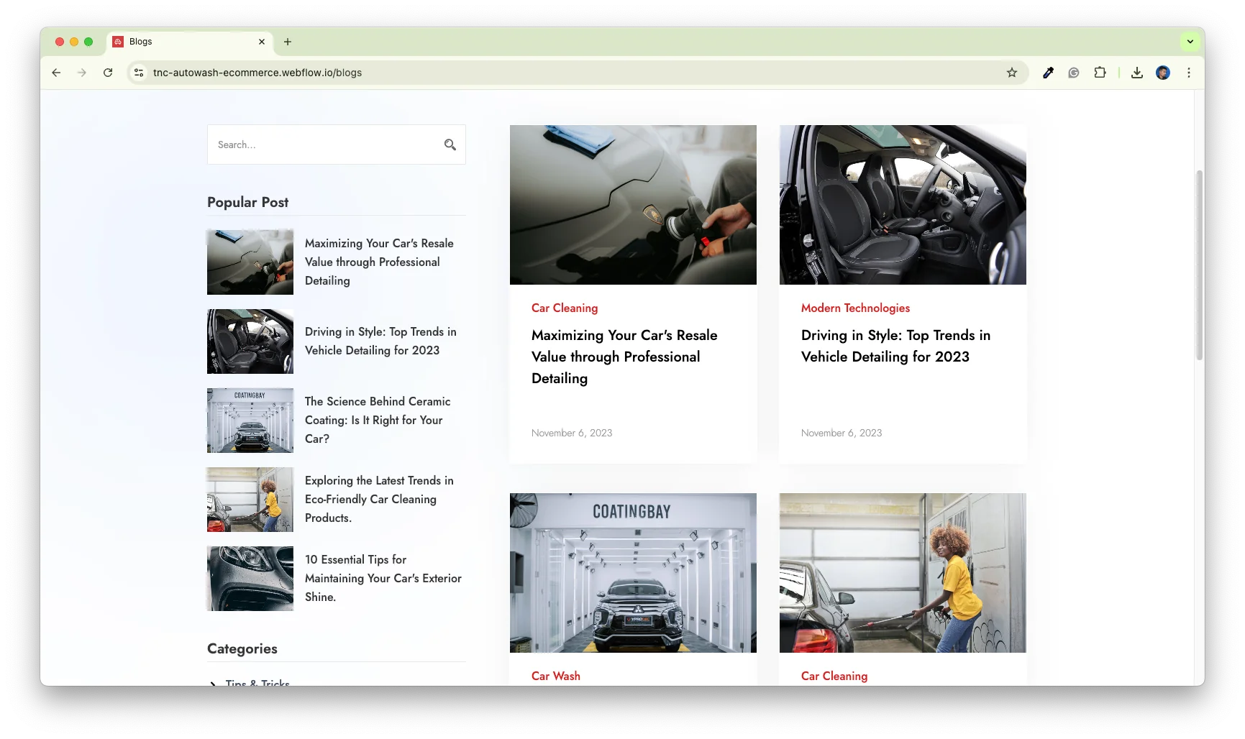Open the Coatingbay garage article image

point(633,572)
